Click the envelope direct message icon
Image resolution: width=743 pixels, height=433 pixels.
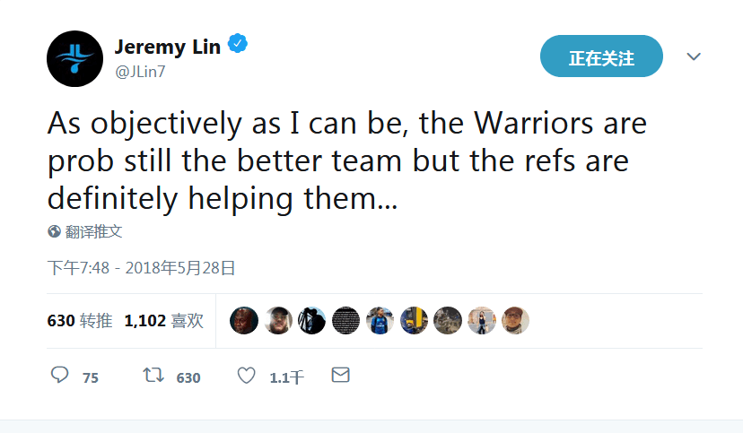coord(340,375)
